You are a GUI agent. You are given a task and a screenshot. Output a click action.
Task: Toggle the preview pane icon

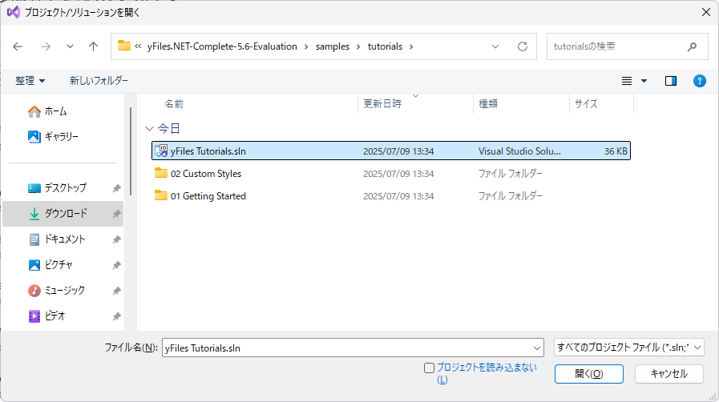[671, 81]
